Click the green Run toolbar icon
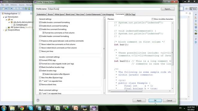Screen dimensions: 198x111 point(29,9)
